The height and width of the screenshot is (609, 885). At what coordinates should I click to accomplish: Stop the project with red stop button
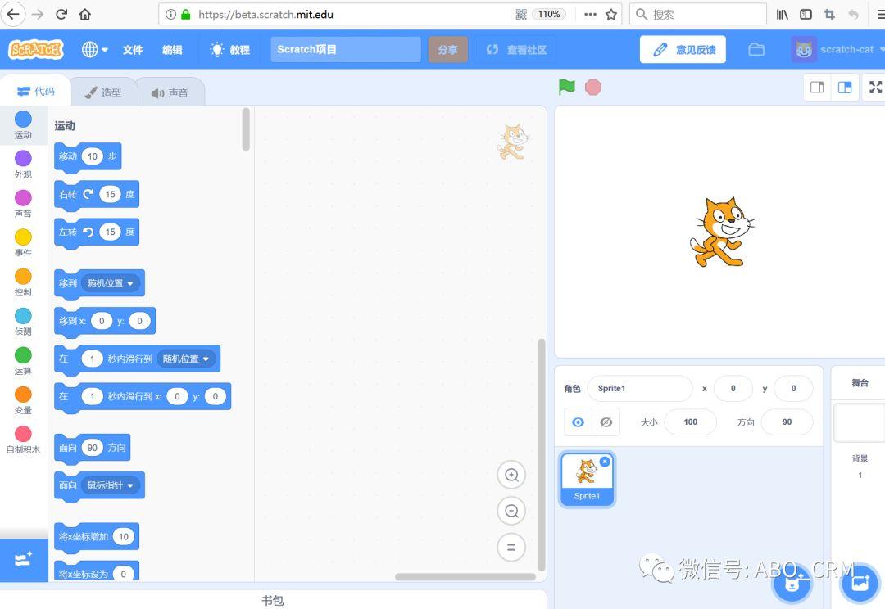592,88
